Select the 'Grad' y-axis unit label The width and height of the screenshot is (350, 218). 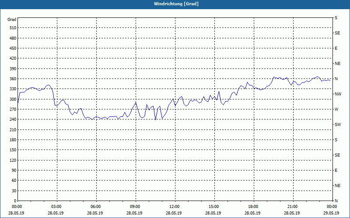12,20
